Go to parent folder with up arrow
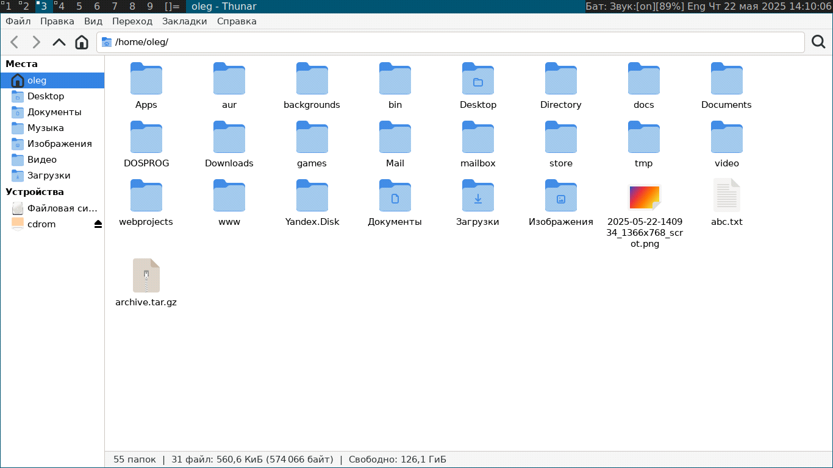This screenshot has width=833, height=468. tap(59, 42)
